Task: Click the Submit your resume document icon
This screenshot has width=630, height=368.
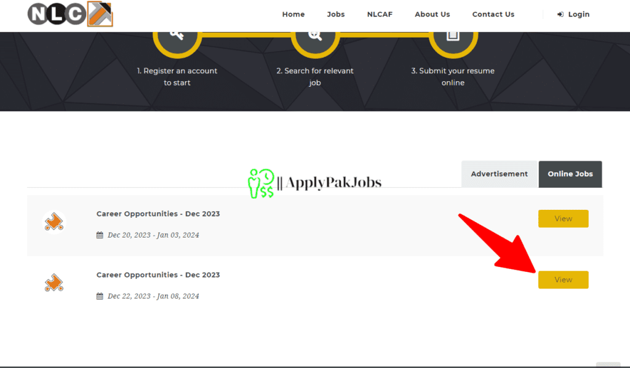Action: [453, 36]
